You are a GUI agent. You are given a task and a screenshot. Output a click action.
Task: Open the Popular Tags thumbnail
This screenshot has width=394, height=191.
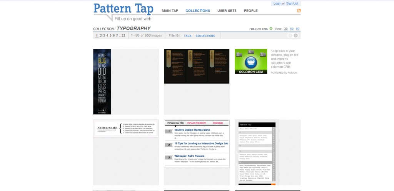tap(257, 152)
